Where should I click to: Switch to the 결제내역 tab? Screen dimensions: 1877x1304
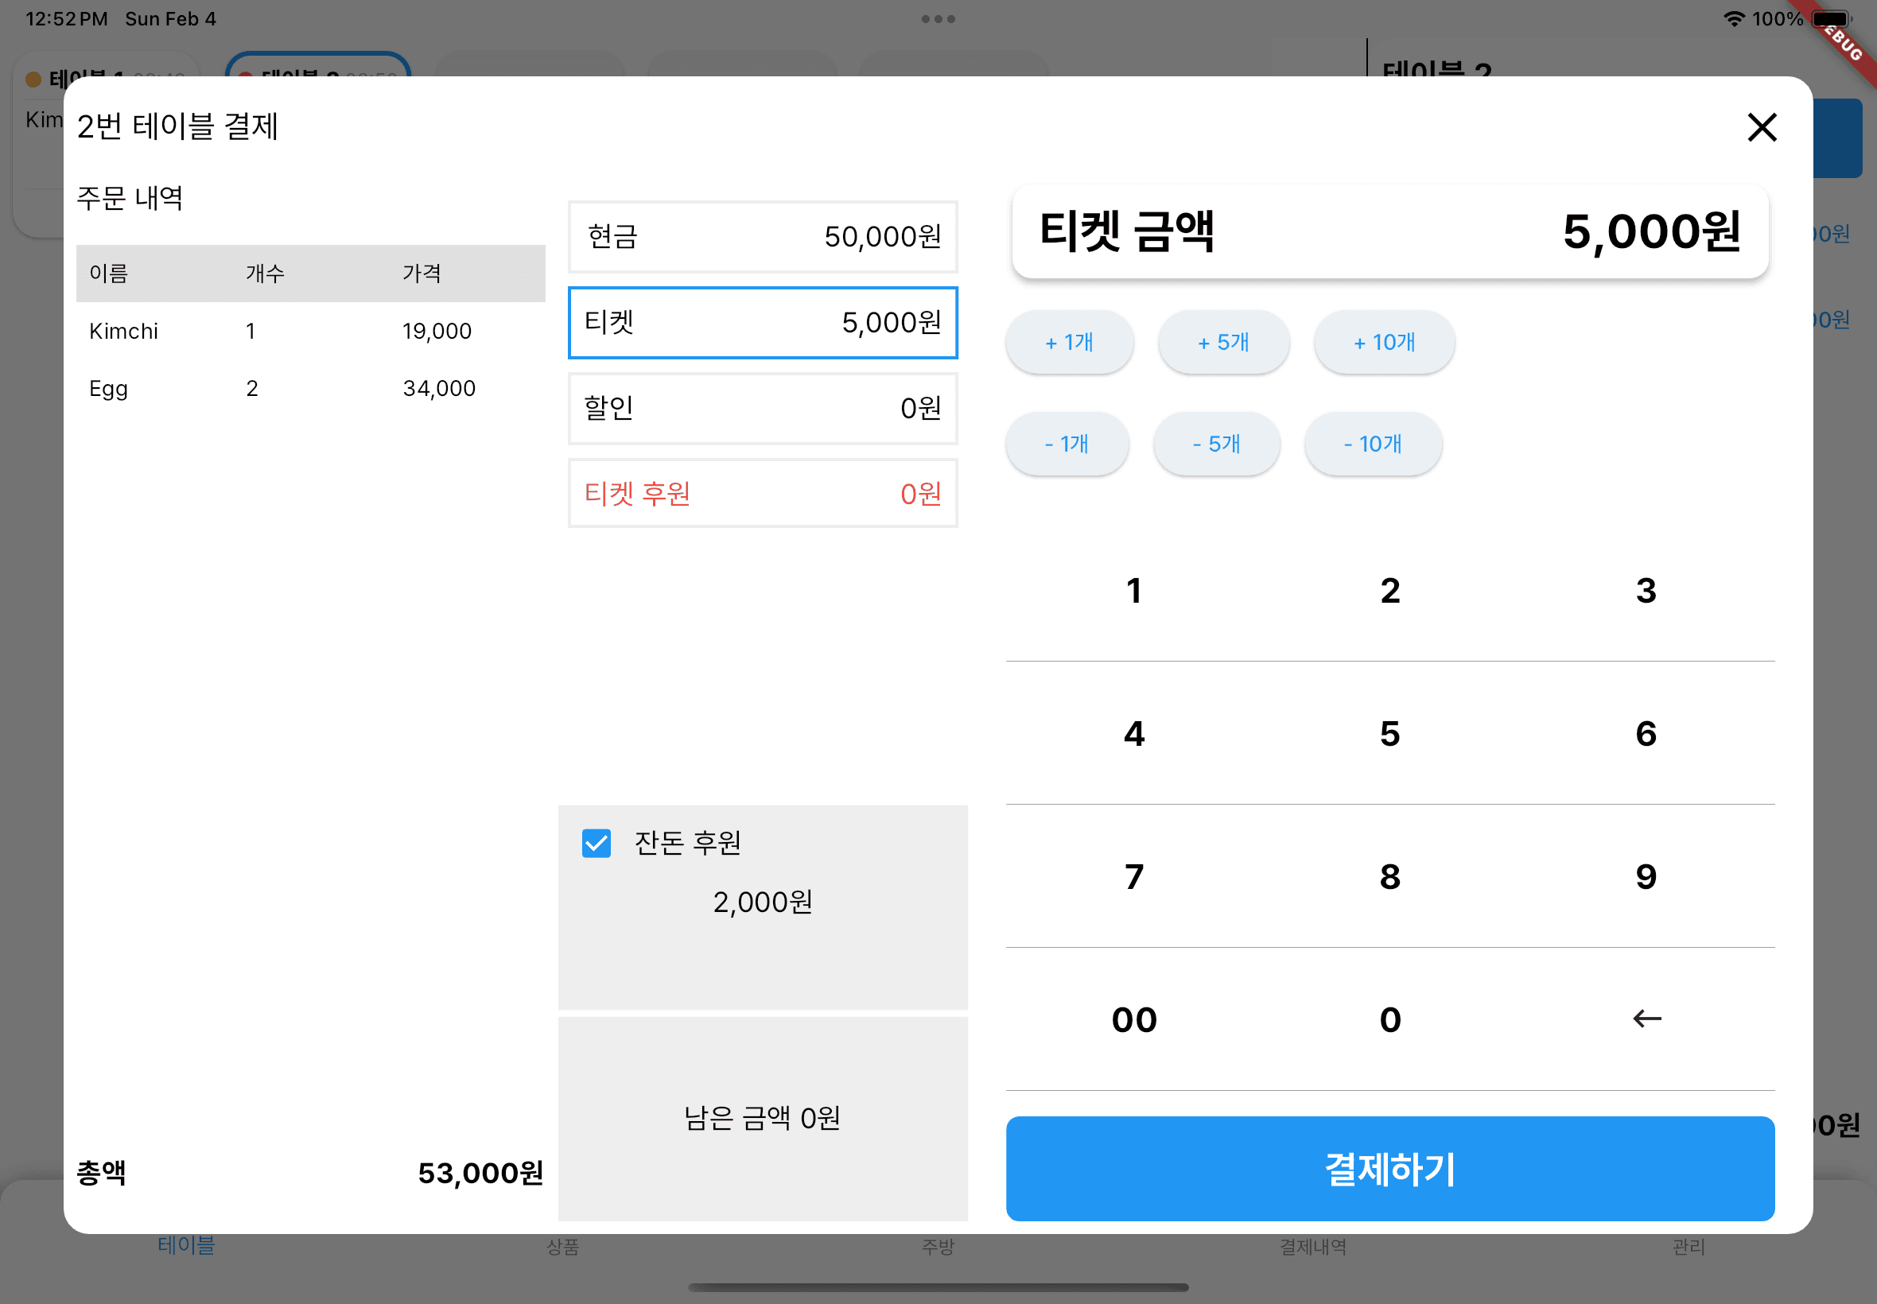(1312, 1248)
